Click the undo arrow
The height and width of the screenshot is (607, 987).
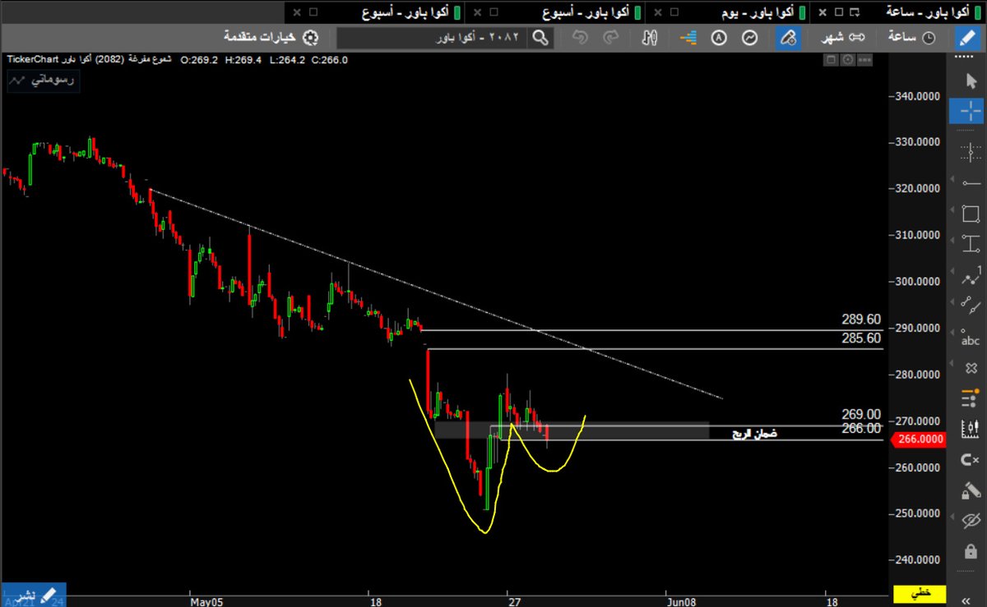coord(580,38)
